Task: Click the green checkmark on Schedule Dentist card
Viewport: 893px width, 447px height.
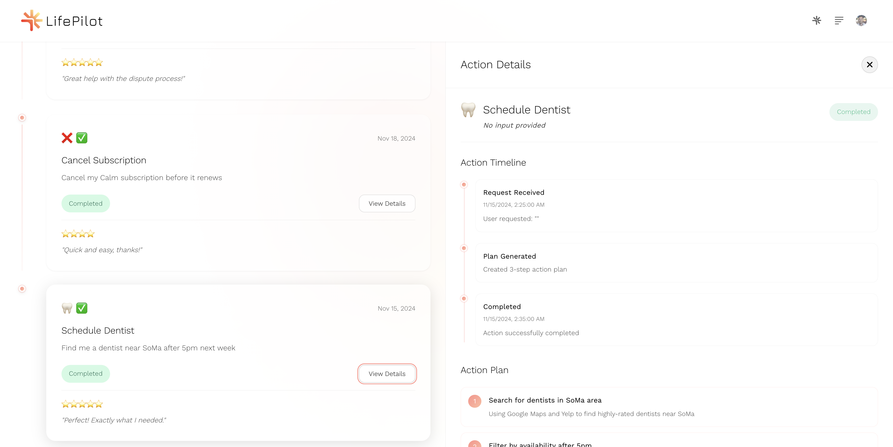Action: pos(82,308)
